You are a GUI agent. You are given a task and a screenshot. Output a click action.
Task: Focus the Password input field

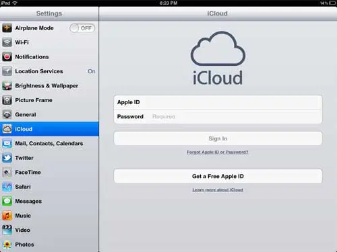click(218, 116)
